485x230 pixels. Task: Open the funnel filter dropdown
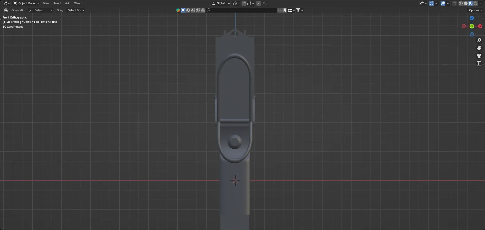(300, 10)
